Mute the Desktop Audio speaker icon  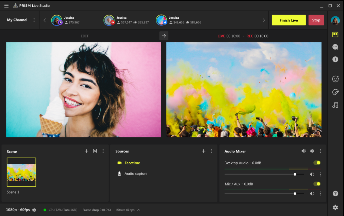[312, 174]
